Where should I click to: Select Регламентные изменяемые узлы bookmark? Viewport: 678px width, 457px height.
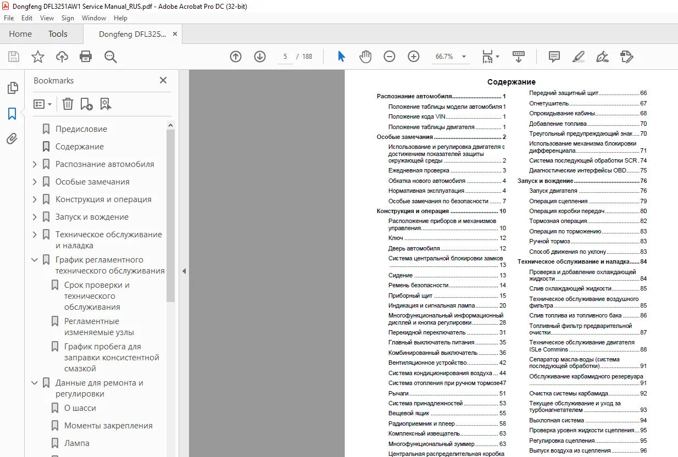click(x=99, y=327)
